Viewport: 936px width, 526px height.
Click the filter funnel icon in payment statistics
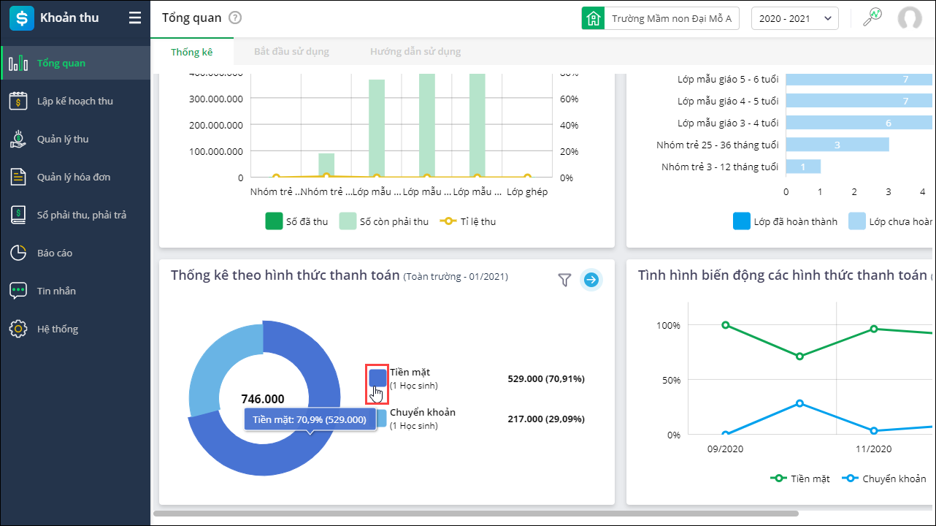(564, 279)
